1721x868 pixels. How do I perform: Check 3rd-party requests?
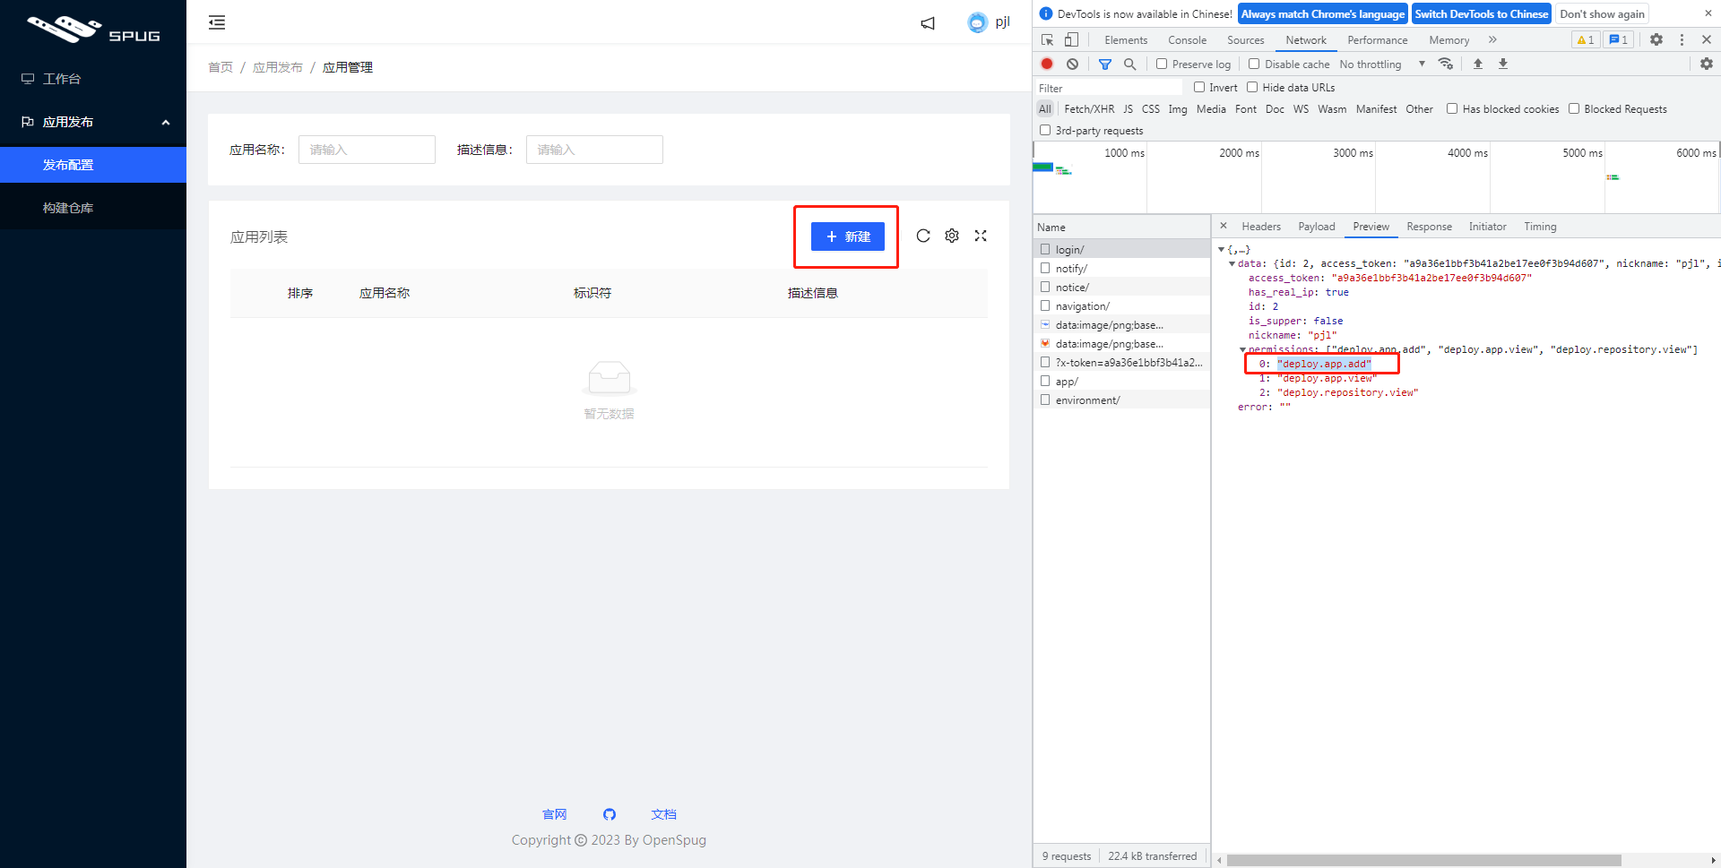point(1045,130)
